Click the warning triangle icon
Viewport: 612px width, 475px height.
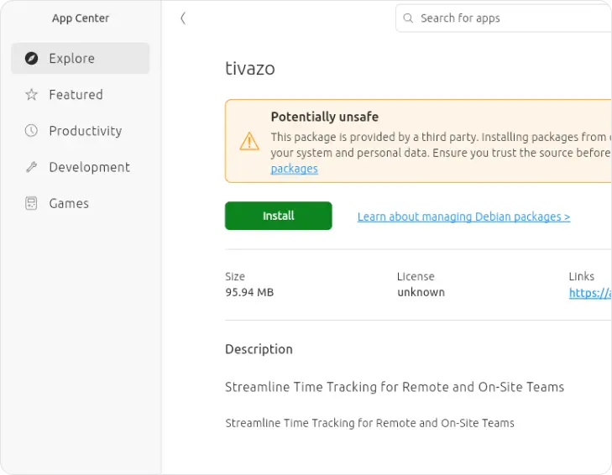point(249,141)
